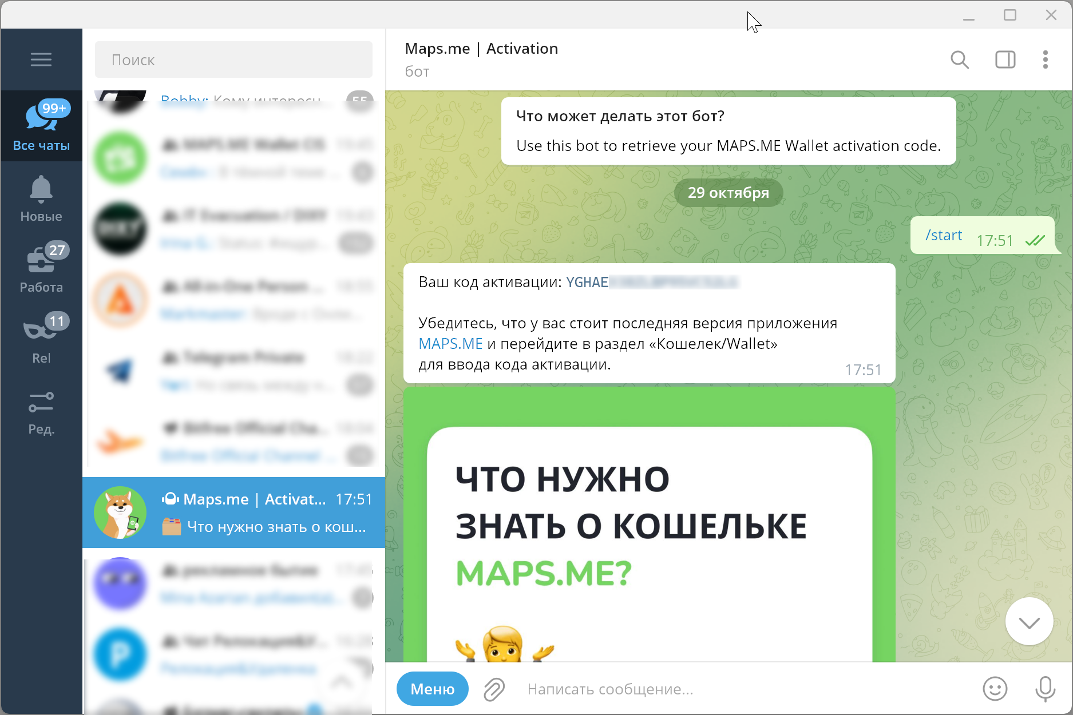
Task: Jump to bottom with the down-arrow button
Action: click(x=1030, y=622)
